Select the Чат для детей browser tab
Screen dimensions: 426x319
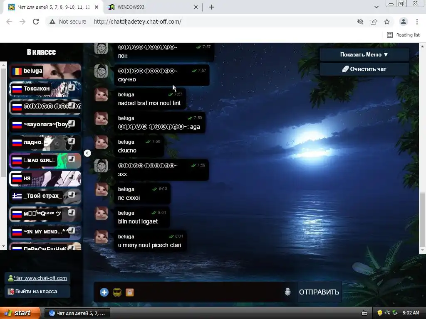[53, 7]
